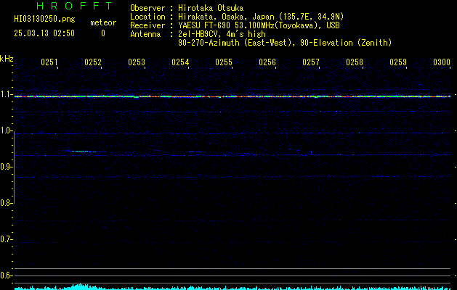Click the 0253 time marker
Screen dimensions: 457x290
137,62
